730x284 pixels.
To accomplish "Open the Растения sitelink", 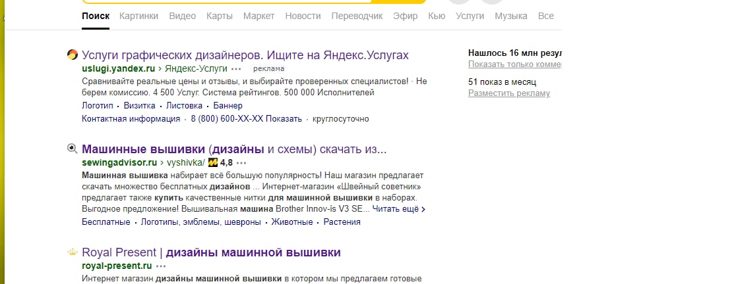I will tap(342, 222).
